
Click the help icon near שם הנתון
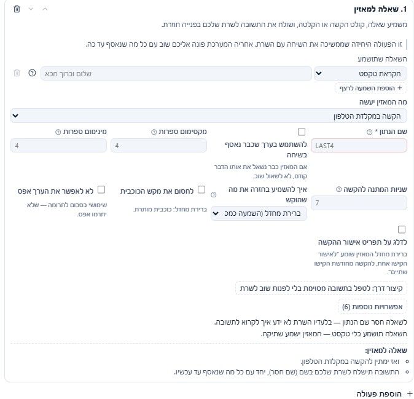tap(369, 132)
